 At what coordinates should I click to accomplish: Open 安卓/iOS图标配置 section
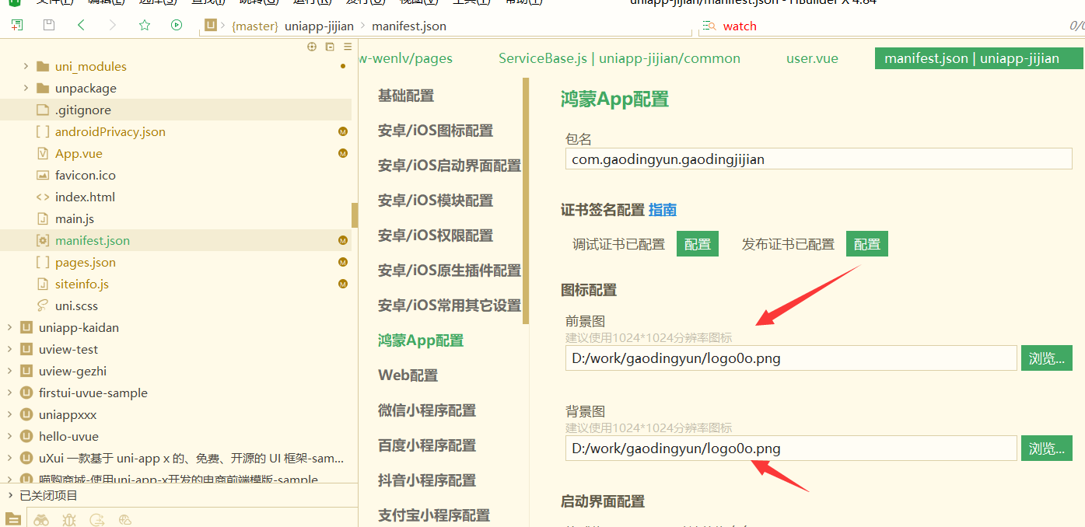[436, 131]
